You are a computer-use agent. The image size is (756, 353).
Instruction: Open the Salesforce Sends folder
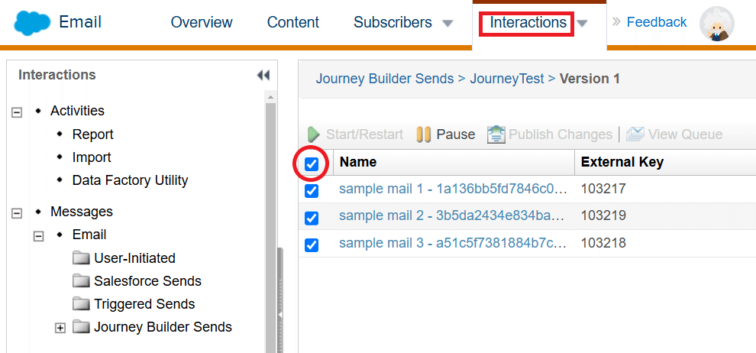pyautogui.click(x=137, y=280)
